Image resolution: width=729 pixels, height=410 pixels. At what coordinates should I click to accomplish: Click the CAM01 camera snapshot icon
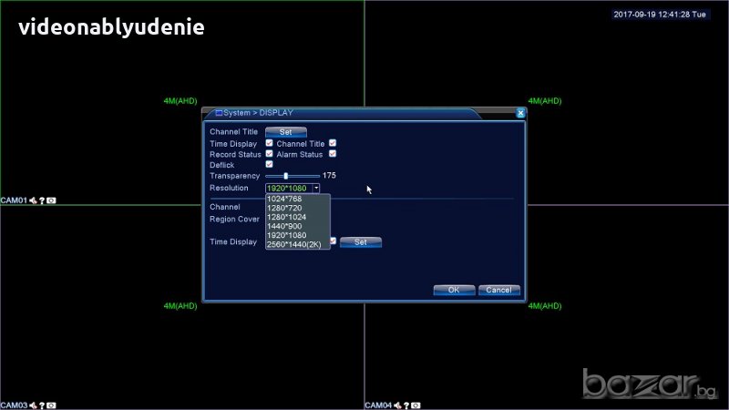[51, 200]
